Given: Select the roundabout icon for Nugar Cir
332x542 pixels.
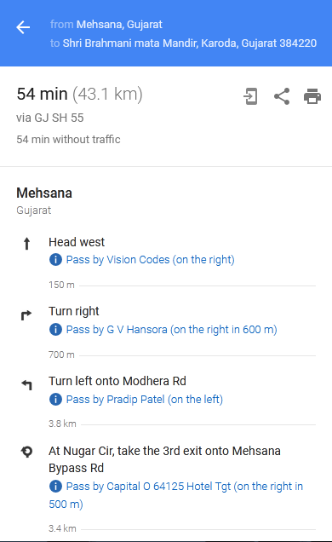Looking at the screenshot, I should point(26,452).
